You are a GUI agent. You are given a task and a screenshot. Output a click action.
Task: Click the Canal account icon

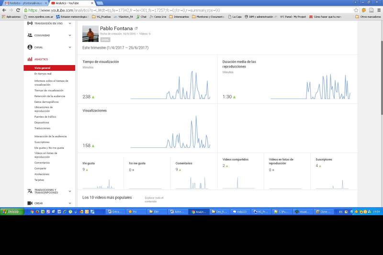(30, 47)
